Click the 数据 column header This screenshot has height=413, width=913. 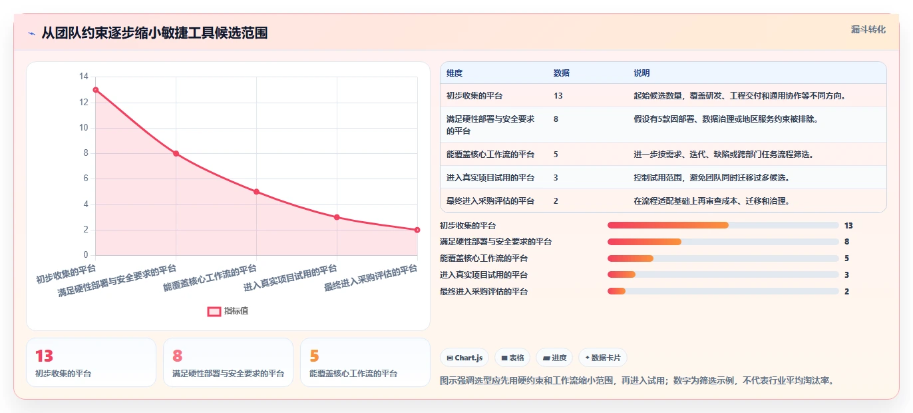pos(562,73)
